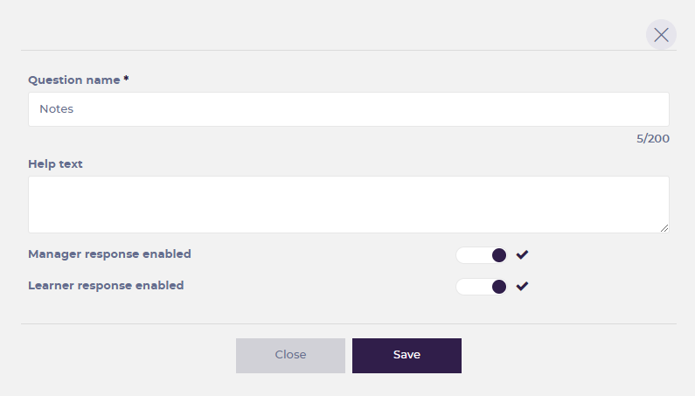Image resolution: width=695 pixels, height=396 pixels.
Task: Click the separator line above Save button
Action: click(x=349, y=323)
